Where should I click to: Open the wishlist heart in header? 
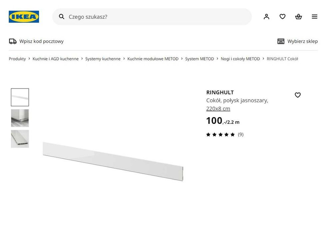coord(282,17)
